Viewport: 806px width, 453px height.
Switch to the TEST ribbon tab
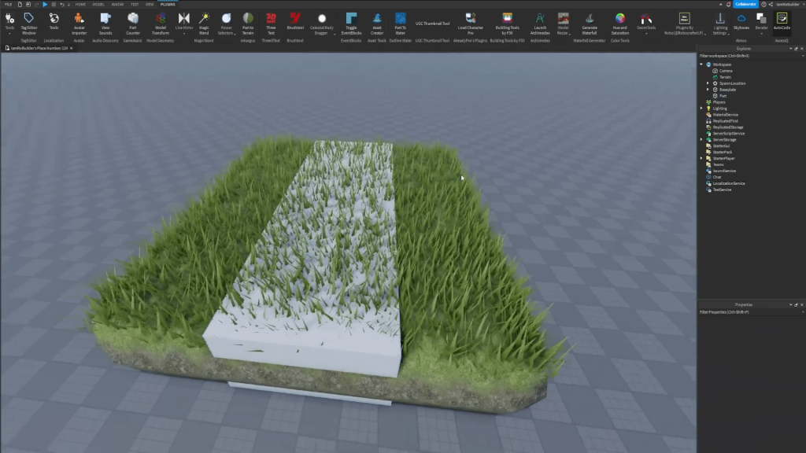point(135,4)
